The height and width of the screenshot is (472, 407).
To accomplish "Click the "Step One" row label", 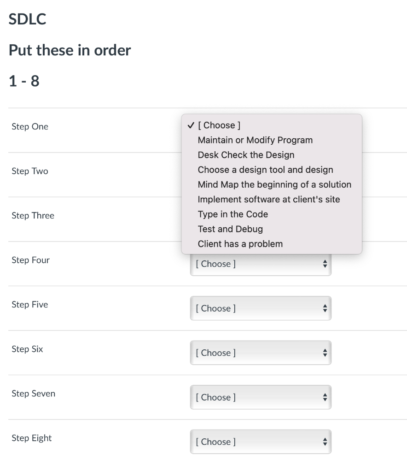I will click(x=30, y=127).
